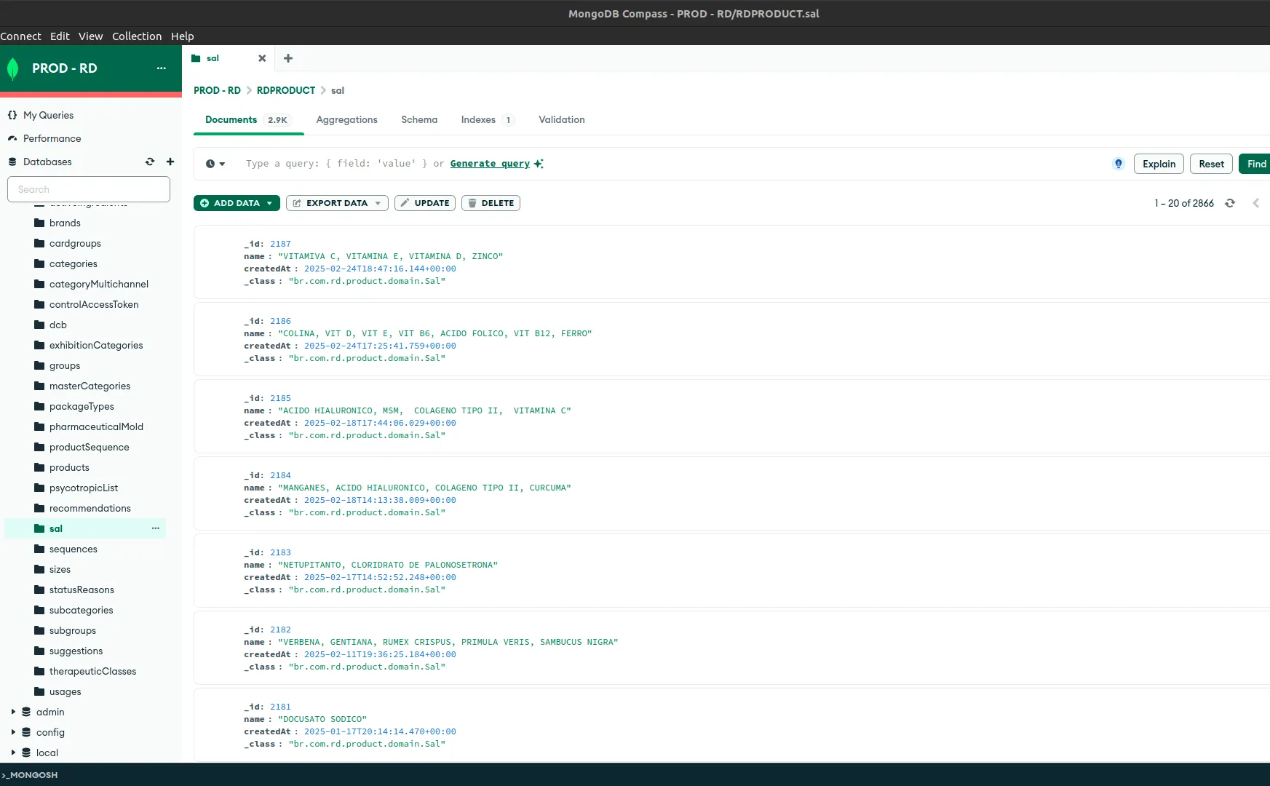
Task: Create a new database with plus icon
Action: point(170,162)
